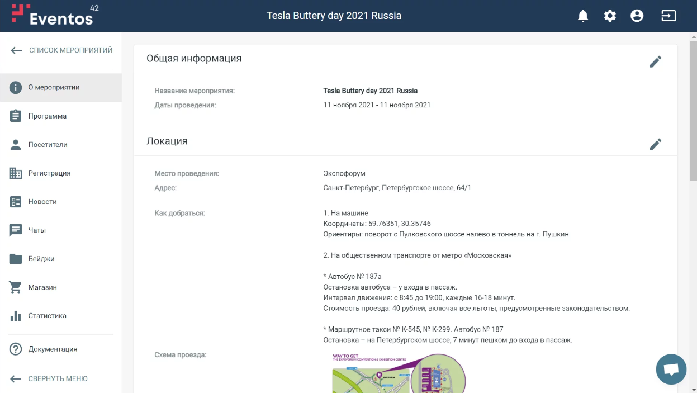
Task: Click the Общая информация heading
Action: point(194,58)
